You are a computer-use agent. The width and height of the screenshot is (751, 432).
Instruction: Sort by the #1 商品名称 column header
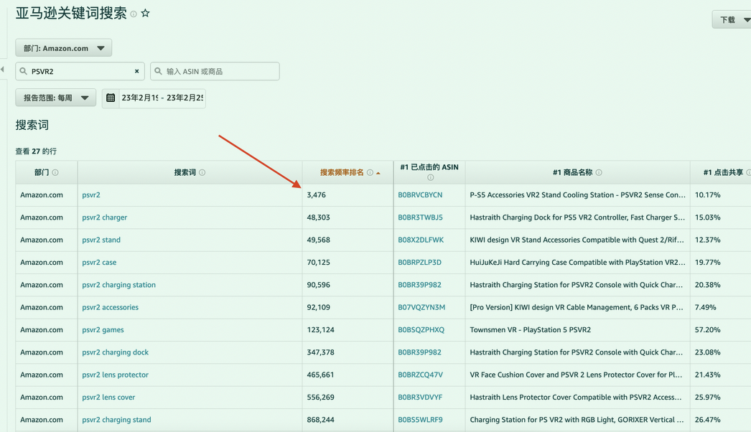pos(573,172)
